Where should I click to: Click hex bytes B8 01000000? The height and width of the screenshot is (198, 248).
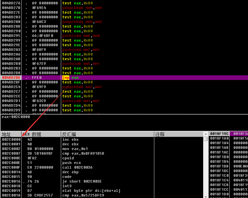point(40,149)
